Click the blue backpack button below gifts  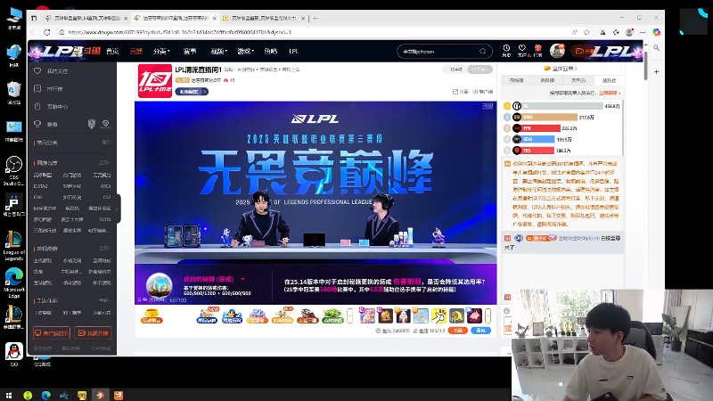click(480, 331)
